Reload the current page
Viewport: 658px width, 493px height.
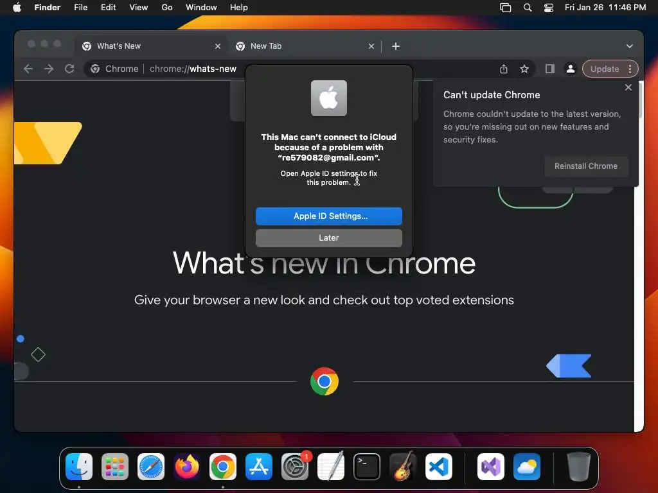(x=69, y=69)
